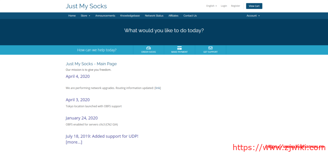The width and height of the screenshot is (328, 153).
Task: Click the GET SUPPORT label
Action: pos(210,52)
